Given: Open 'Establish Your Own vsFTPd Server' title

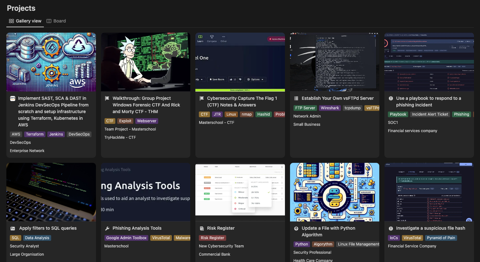Looking at the screenshot, I should (338, 98).
